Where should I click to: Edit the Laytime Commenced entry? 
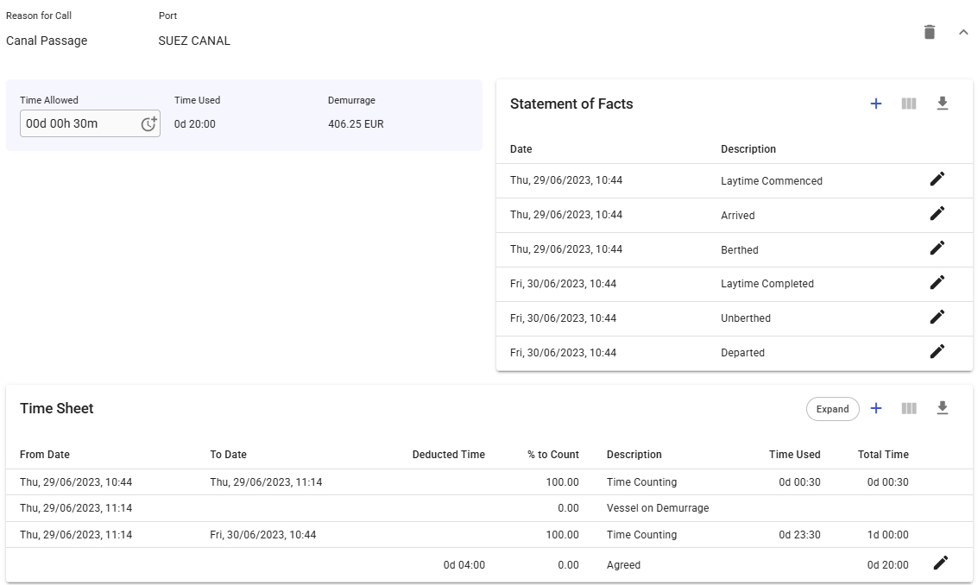point(937,179)
